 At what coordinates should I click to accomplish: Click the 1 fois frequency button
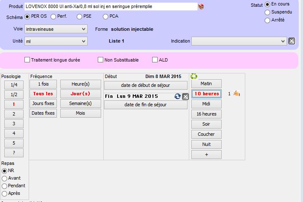(x=43, y=84)
